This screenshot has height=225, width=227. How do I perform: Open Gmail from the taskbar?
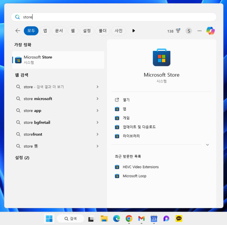[x=141, y=219]
